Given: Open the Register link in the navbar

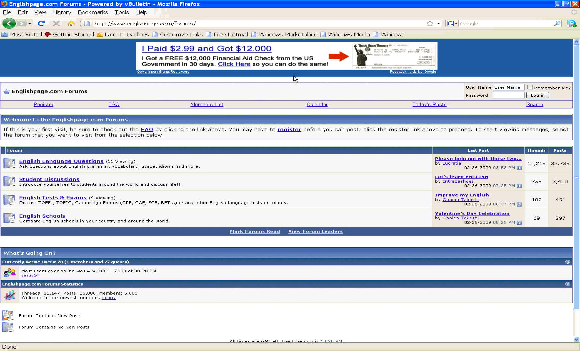Looking at the screenshot, I should tap(43, 104).
